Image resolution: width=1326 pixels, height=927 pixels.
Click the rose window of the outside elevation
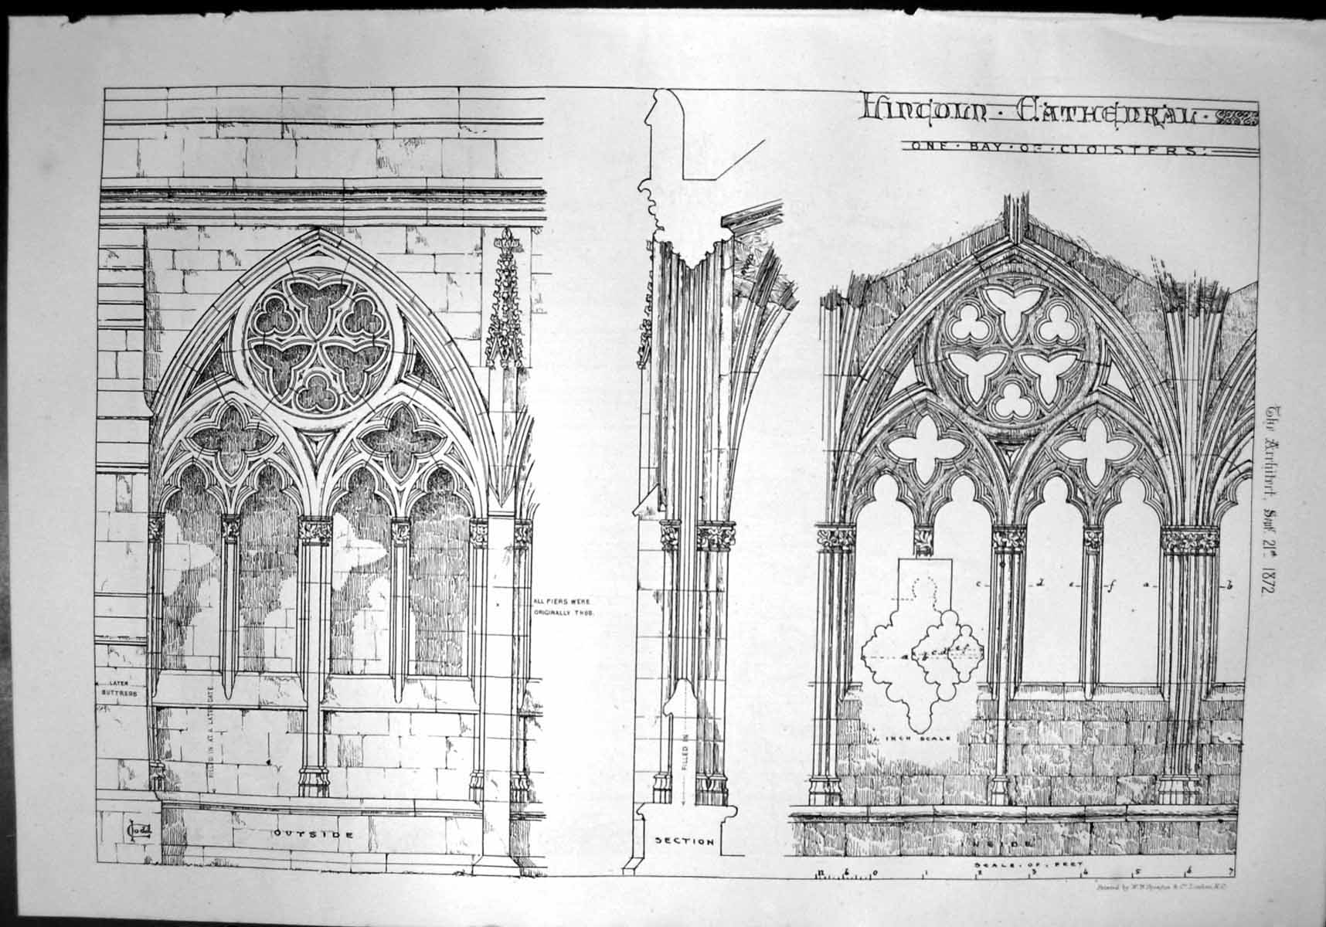318,344
